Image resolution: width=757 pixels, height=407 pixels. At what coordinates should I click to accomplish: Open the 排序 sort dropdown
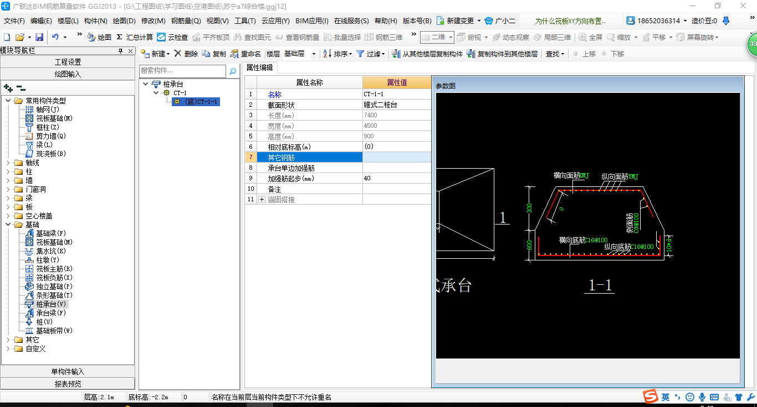pos(337,54)
